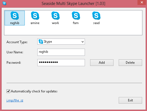Click the Exit button

(x=130, y=100)
